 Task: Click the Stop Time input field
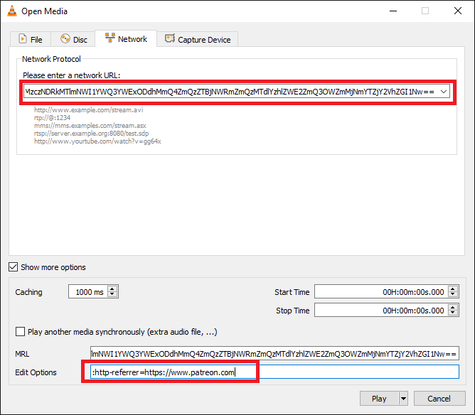(382, 311)
